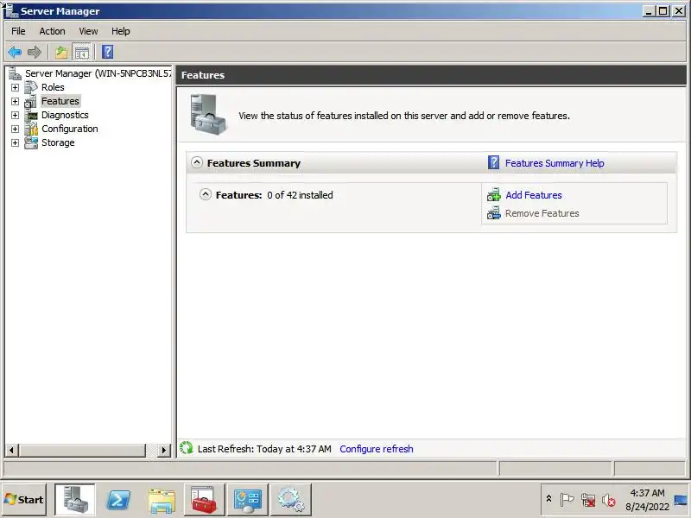
Task: Click the Forward arrow toolbar icon
Action: pyautogui.click(x=34, y=52)
